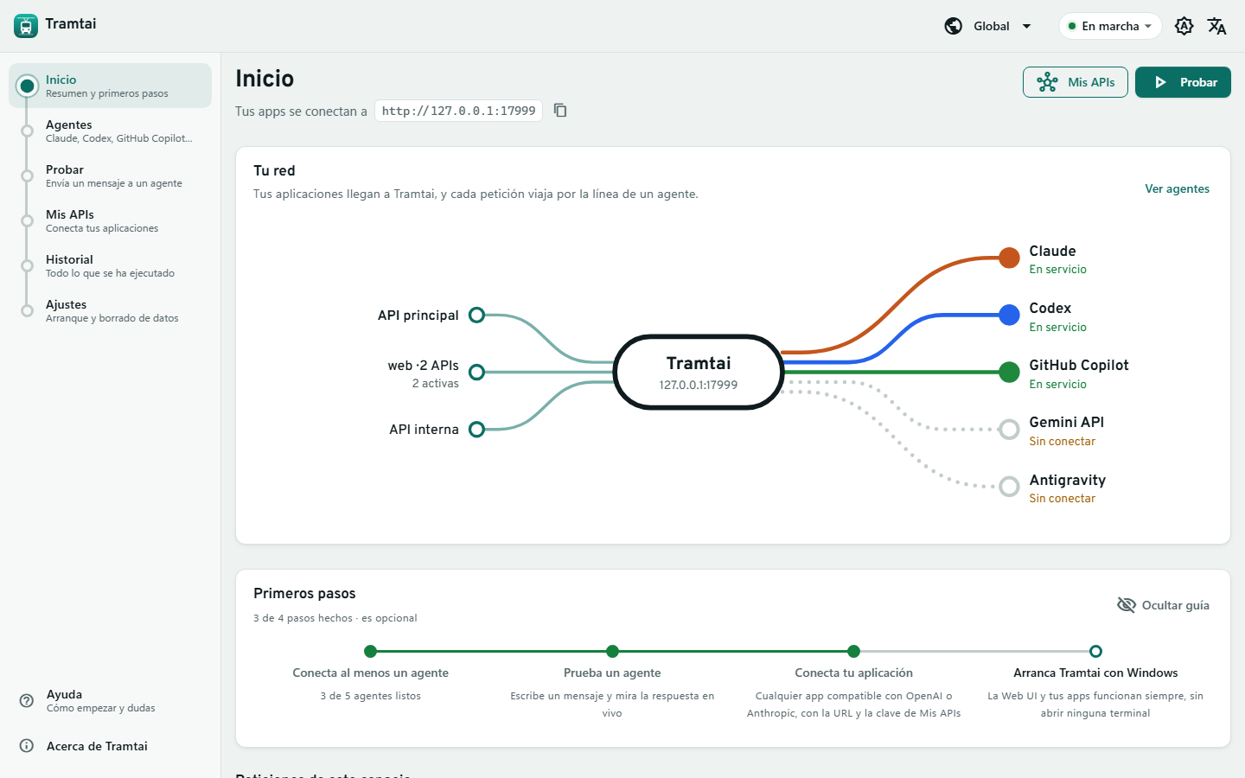Click the API interna node circle
The image size is (1245, 778).
(476, 429)
